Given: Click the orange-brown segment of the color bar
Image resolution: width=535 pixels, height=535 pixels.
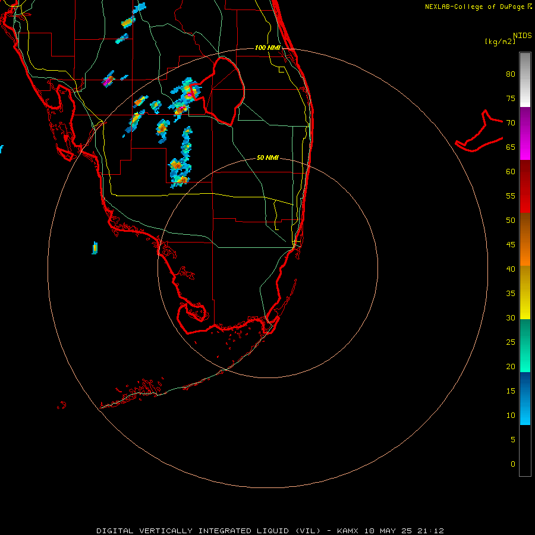Looking at the screenshot, I should point(525,239).
